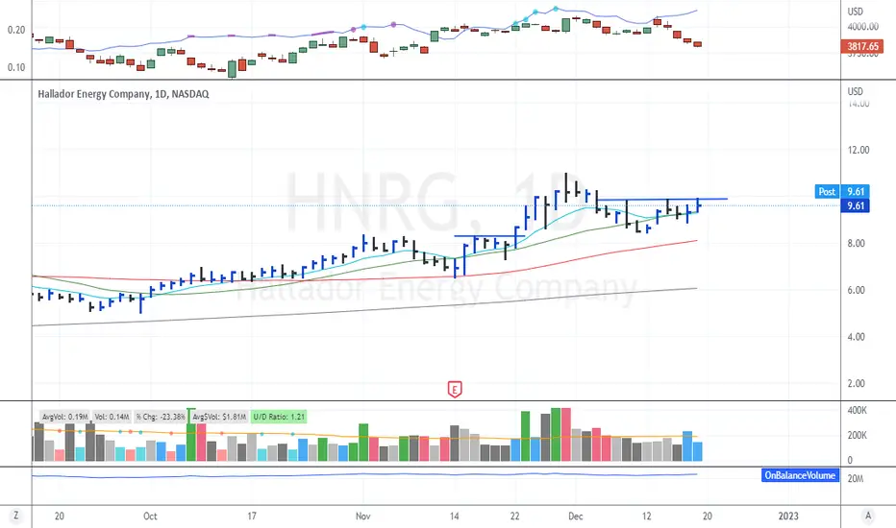Select the 'Post' price label tag
Image resolution: width=896 pixels, height=528 pixels.
click(827, 192)
